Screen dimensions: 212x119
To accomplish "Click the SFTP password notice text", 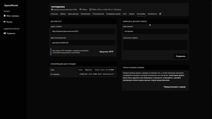I will click(x=71, y=52).
